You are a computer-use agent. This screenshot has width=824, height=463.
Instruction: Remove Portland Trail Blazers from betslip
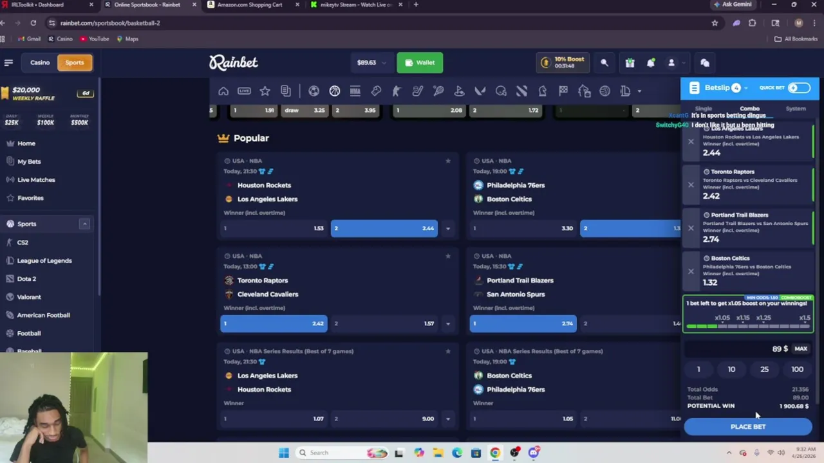tap(691, 228)
